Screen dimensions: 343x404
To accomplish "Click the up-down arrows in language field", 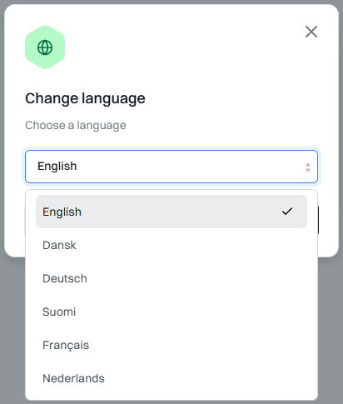I will pyautogui.click(x=308, y=167).
